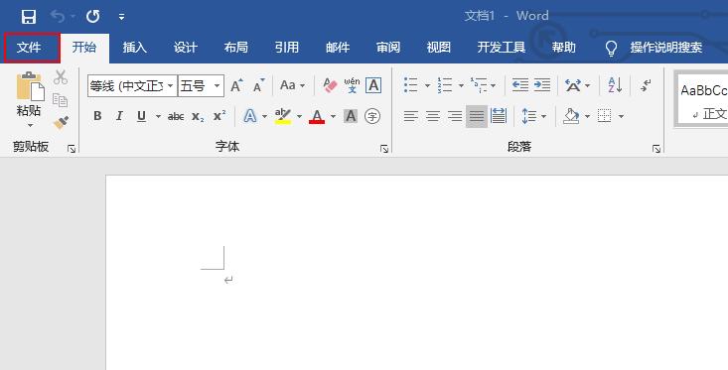Click the Increase Indent icon
728x370 pixels.
click(542, 85)
